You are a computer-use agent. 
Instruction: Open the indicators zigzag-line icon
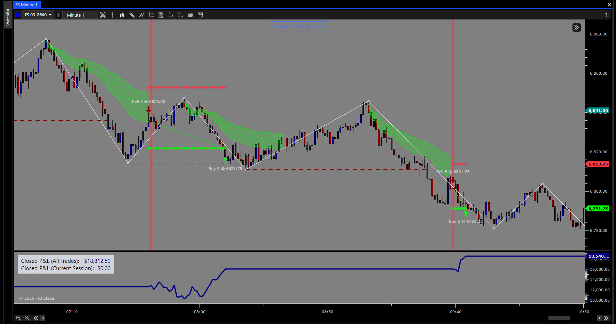point(142,15)
